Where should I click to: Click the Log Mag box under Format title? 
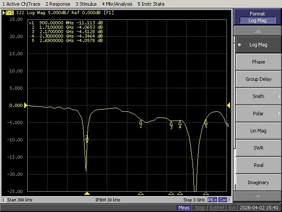pyautogui.click(x=257, y=20)
